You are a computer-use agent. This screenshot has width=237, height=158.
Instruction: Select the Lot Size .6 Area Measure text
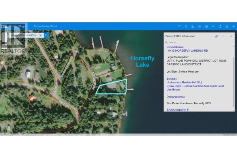pos(182,71)
